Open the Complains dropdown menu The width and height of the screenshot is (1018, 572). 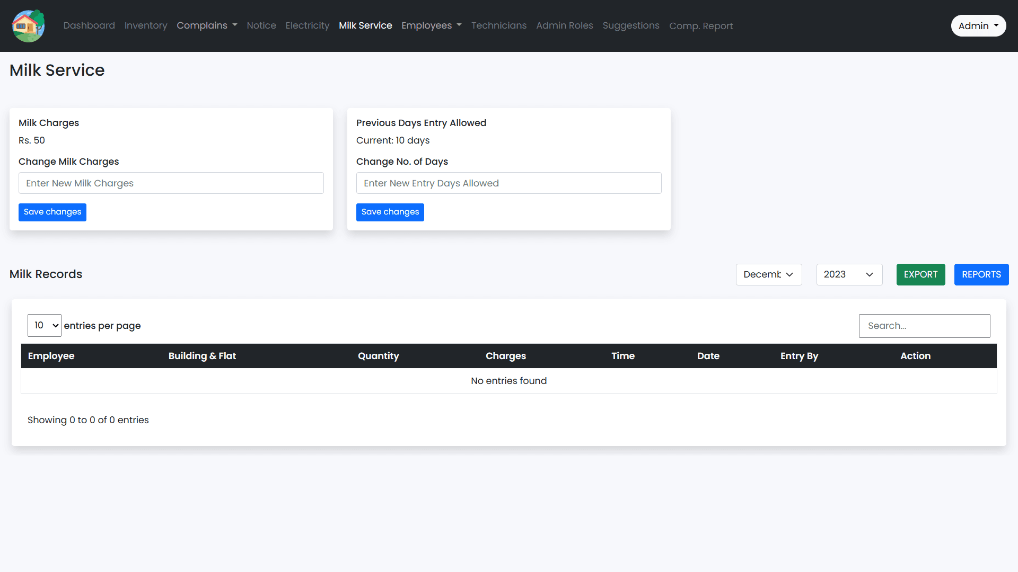click(207, 25)
